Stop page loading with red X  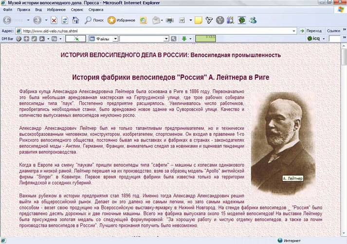click(54, 20)
